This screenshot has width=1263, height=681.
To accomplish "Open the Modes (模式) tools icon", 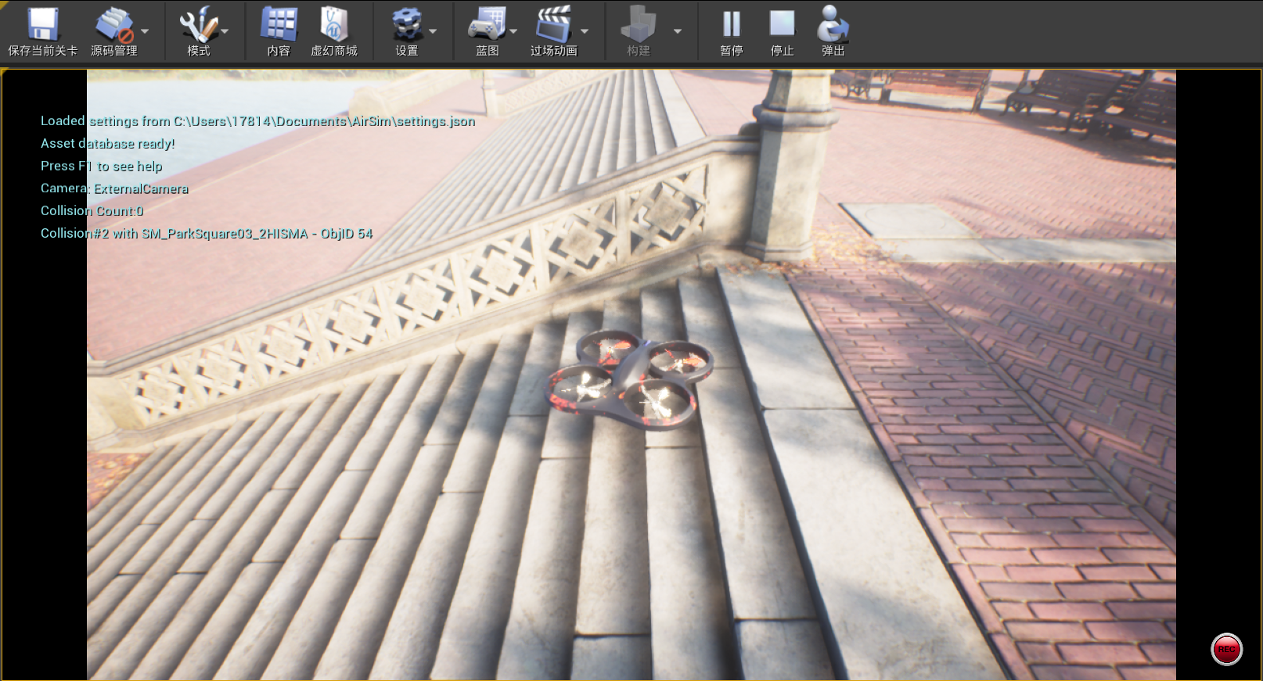I will click(x=198, y=25).
